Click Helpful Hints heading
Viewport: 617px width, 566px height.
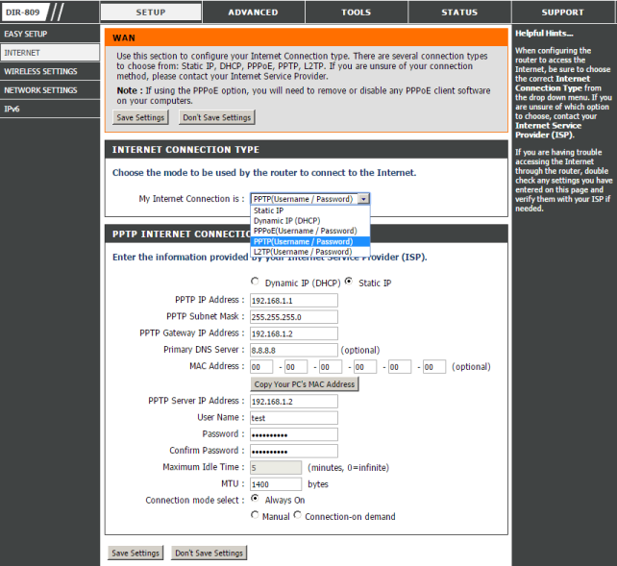[544, 34]
